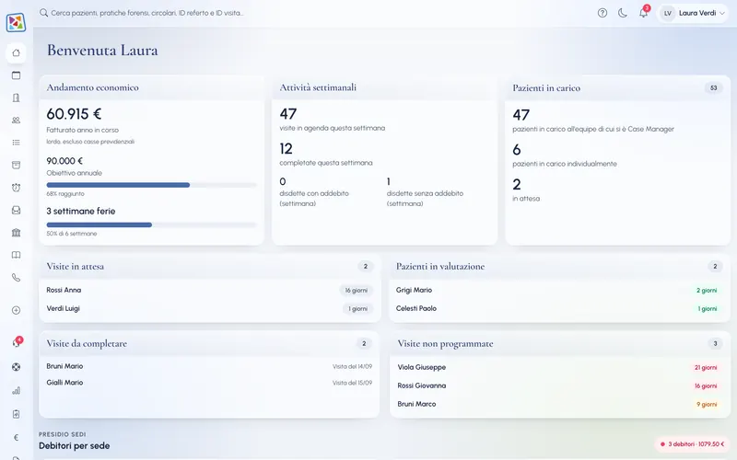Click the '21 giorni' badge for Viola Giuseppe
The image size is (737, 460).
coord(706,367)
